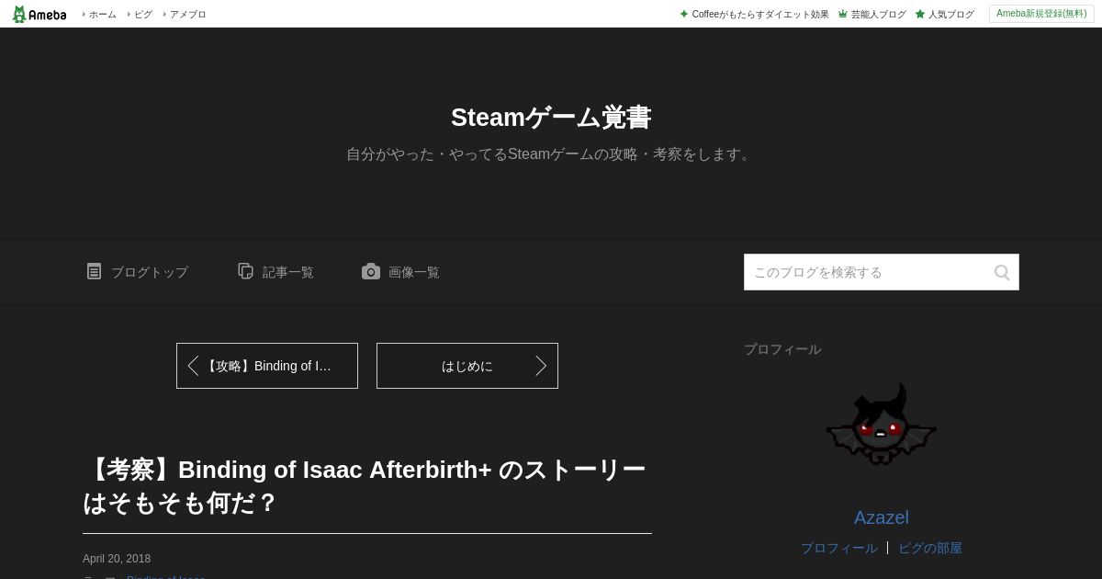Click the Ameba logo
The image size is (1102, 579).
[x=39, y=14]
